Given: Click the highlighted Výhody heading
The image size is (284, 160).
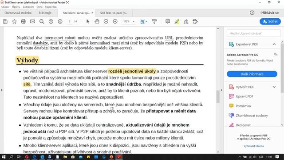Looking at the screenshot, I should coord(28,60).
